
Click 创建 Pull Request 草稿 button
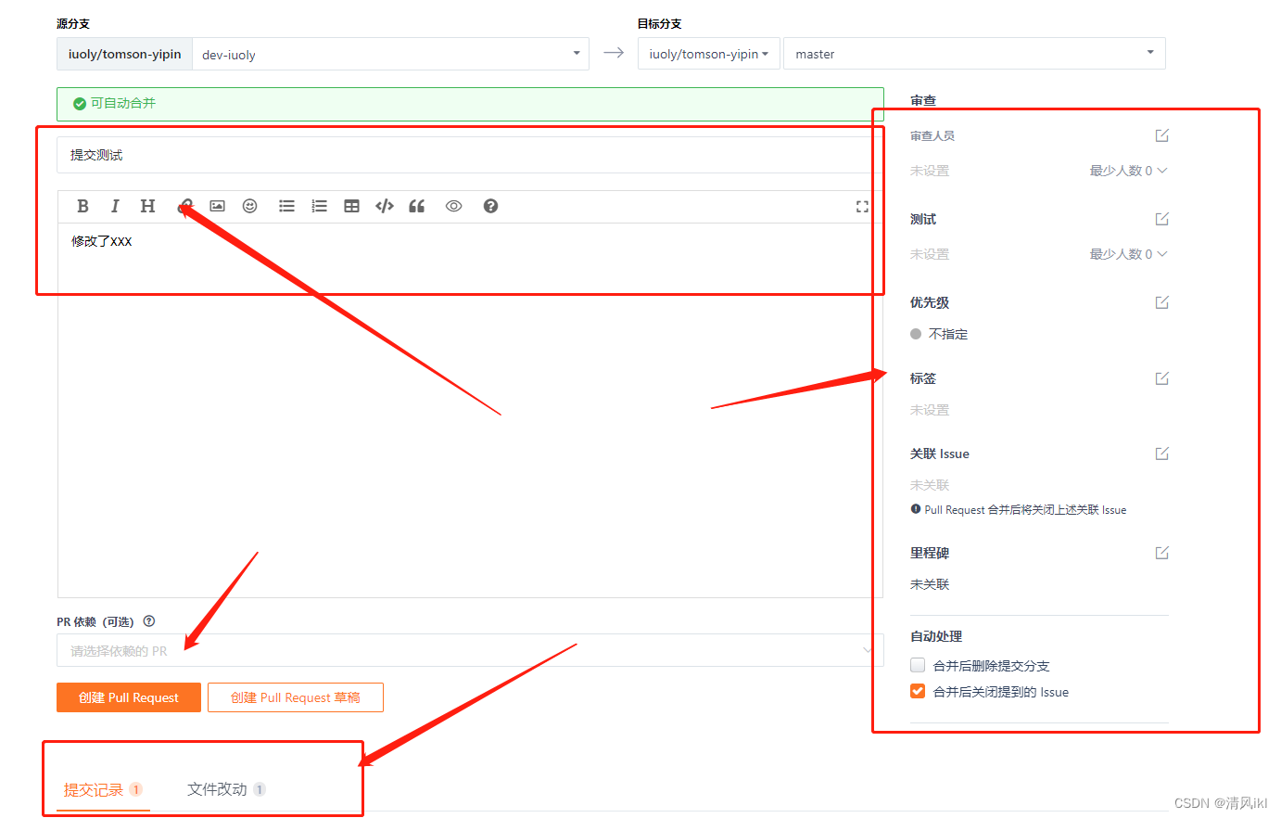(x=296, y=697)
